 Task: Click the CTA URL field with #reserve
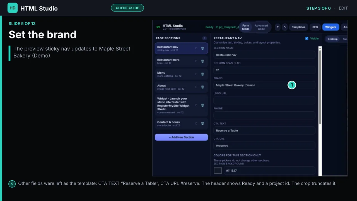point(264,145)
